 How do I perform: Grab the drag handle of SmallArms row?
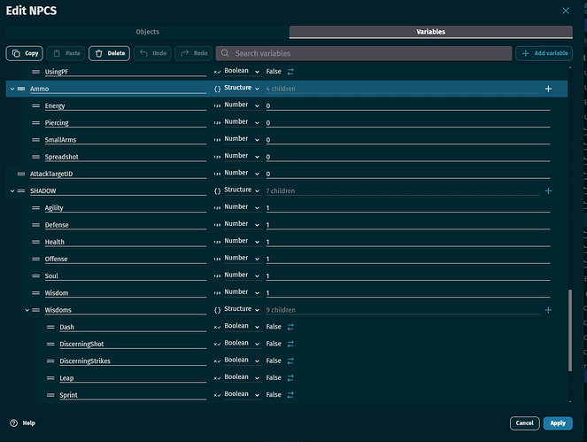pos(35,140)
